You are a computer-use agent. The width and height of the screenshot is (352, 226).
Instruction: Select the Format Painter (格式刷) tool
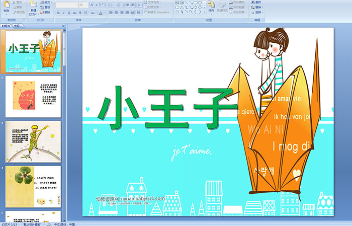click(x=19, y=13)
